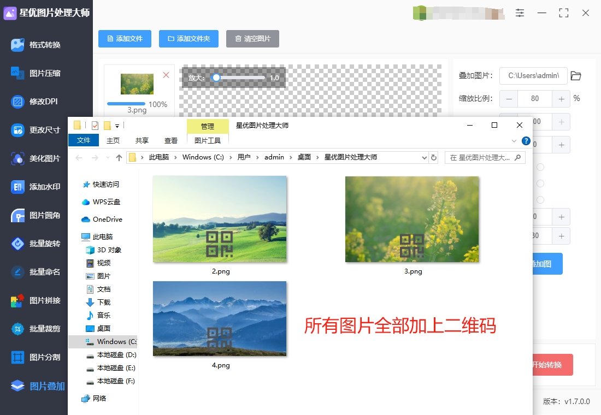Open the 图片叠加 image overlay icon
Screen dimensions: 601x415
[x=17, y=386]
